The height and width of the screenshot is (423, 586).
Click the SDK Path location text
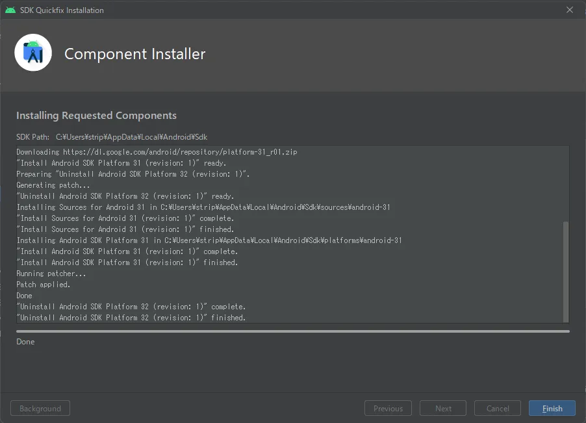click(132, 137)
